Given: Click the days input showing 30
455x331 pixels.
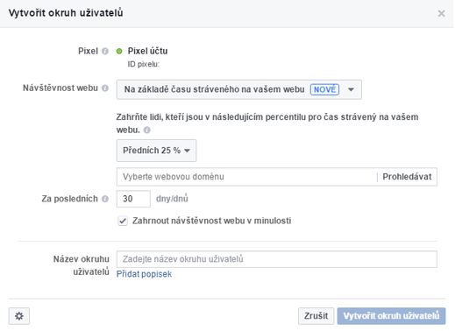Looking at the screenshot, I should [x=133, y=199].
